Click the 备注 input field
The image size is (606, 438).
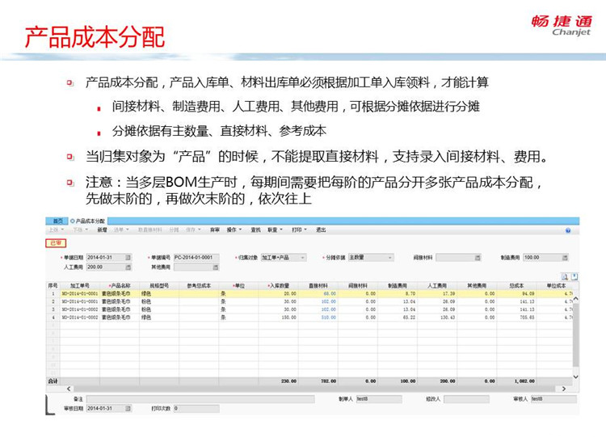tap(200, 399)
